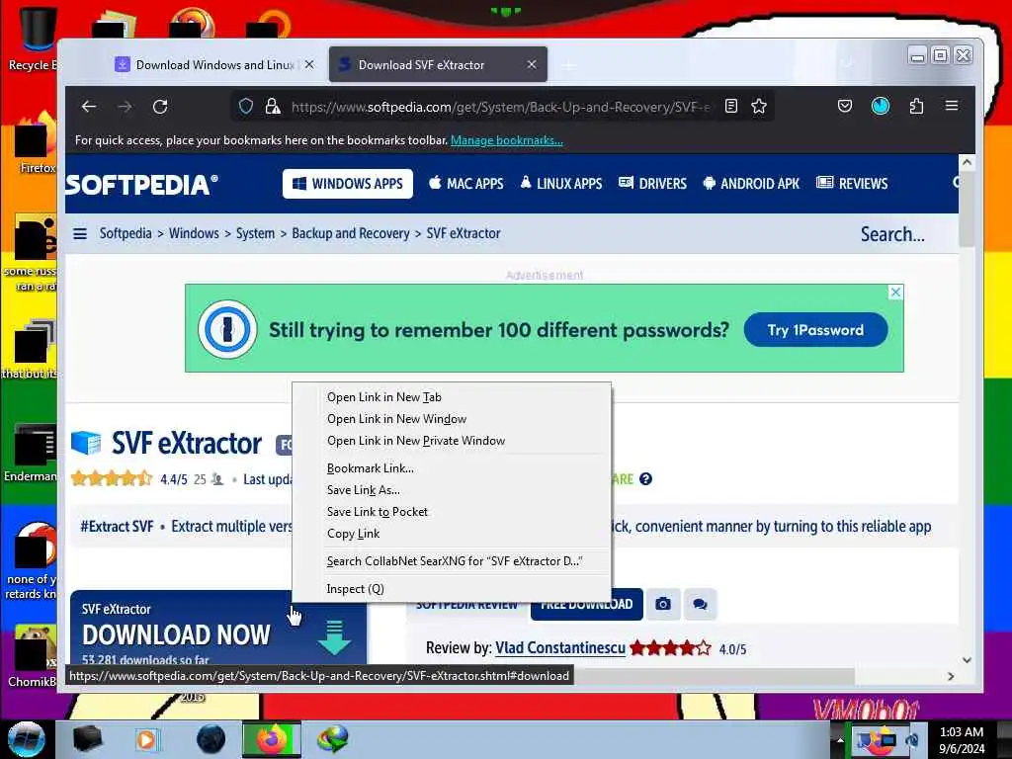Open the ANDROID APK section
Viewport: 1012px width, 759px height.
751,183
